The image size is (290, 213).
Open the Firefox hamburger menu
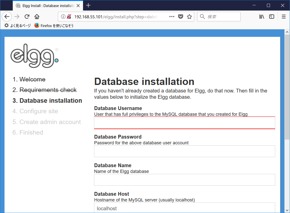283,17
